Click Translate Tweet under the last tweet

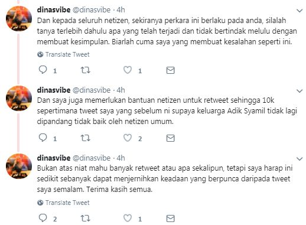[63, 203]
